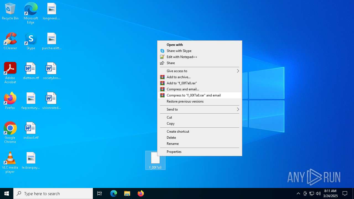Choose Add to "f_00f7a8.rar"
This screenshot has height=199, width=354.
(200, 83)
